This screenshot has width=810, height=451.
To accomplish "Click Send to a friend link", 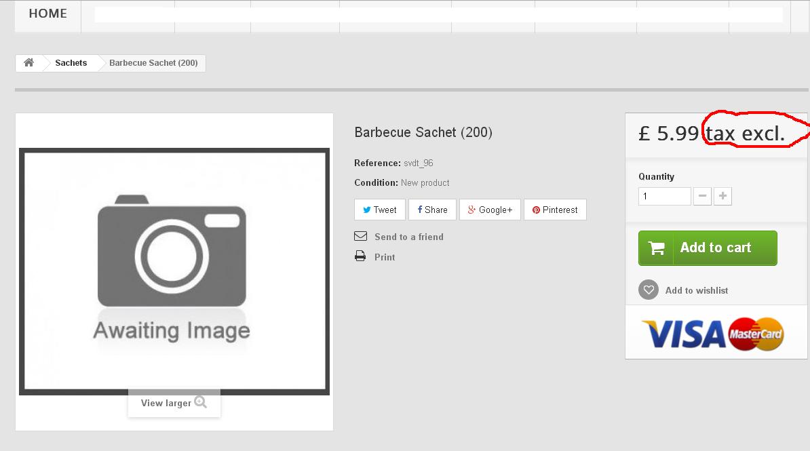I will pyautogui.click(x=408, y=237).
